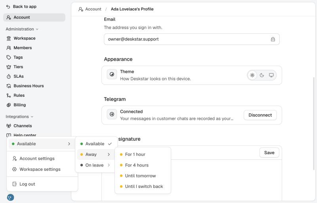Select the dark theme moon icon
This screenshot has width=317, height=203.
pos(262,75)
